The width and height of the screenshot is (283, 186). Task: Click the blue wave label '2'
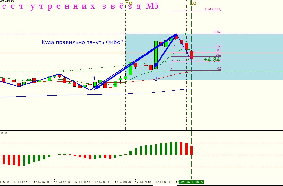pos(156,79)
